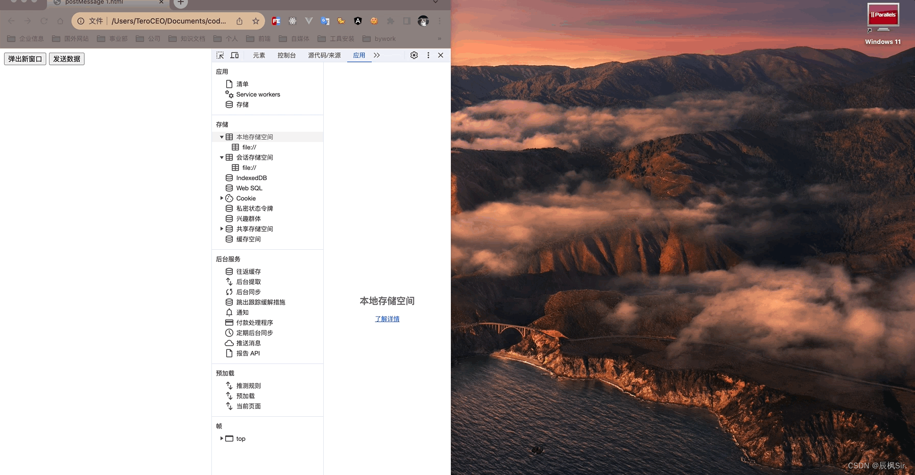
Task: Open 了解详情 link
Action: pos(387,319)
